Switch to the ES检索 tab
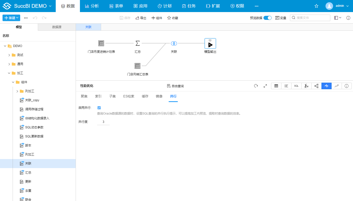 [x=129, y=96]
